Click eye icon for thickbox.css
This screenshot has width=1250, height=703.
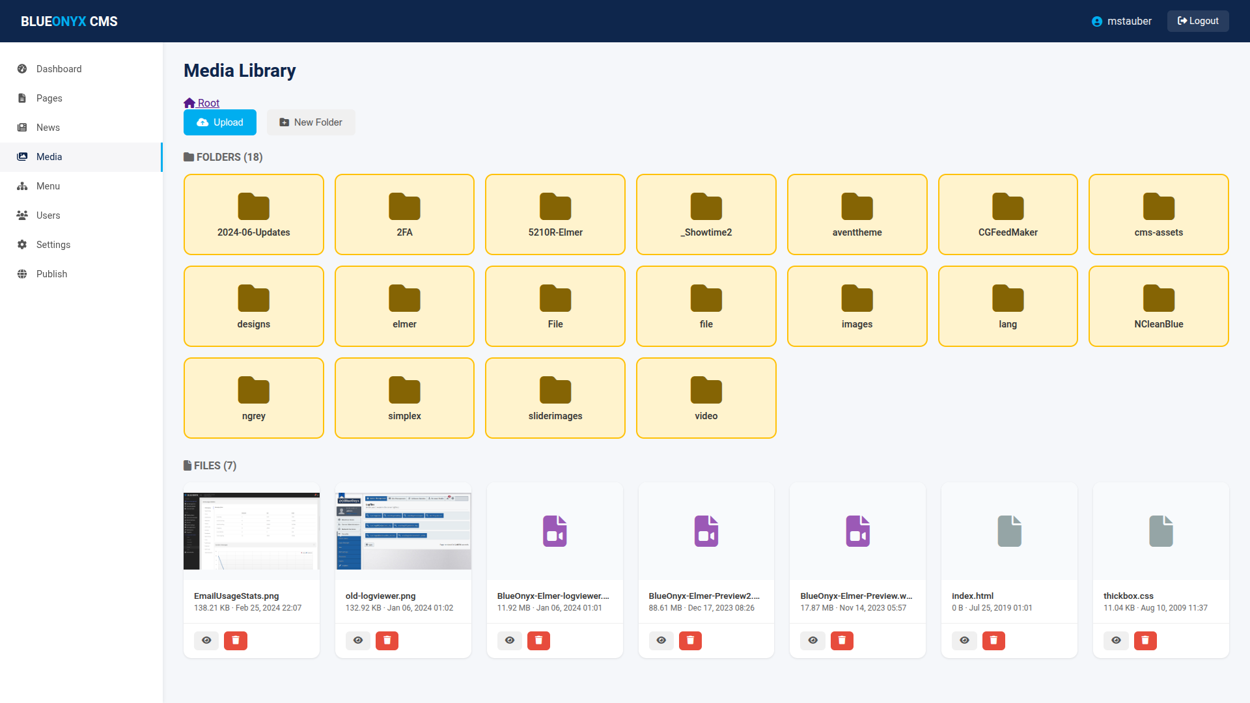pyautogui.click(x=1115, y=641)
